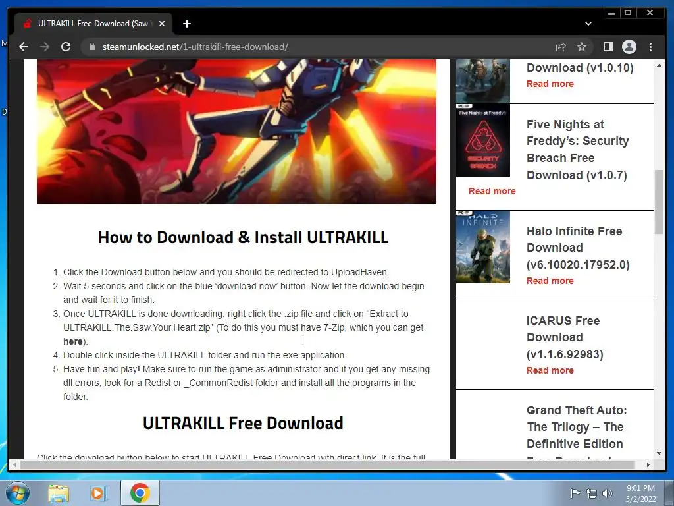This screenshot has width=674, height=506.
Task: Open the tab search dropdown arrow
Action: tap(588, 24)
